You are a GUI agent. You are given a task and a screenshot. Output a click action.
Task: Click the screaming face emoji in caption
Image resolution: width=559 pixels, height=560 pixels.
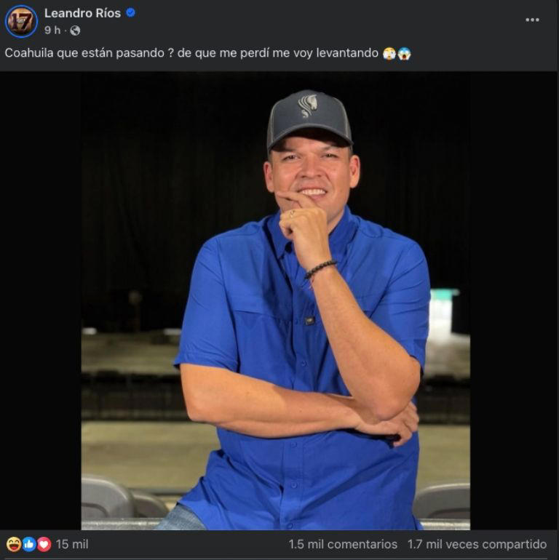point(404,54)
